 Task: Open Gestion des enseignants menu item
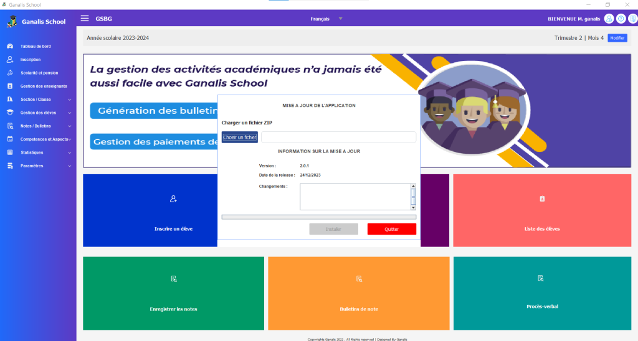pos(44,86)
